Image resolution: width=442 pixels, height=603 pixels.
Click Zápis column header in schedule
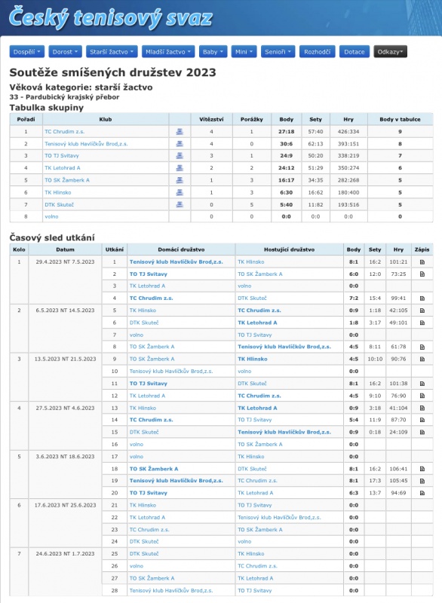point(422,249)
